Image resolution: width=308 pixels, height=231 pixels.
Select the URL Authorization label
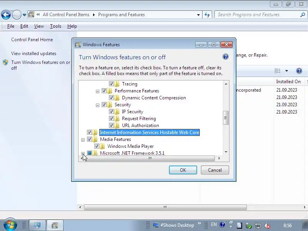click(x=141, y=126)
